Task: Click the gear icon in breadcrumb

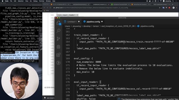Action: point(138,26)
